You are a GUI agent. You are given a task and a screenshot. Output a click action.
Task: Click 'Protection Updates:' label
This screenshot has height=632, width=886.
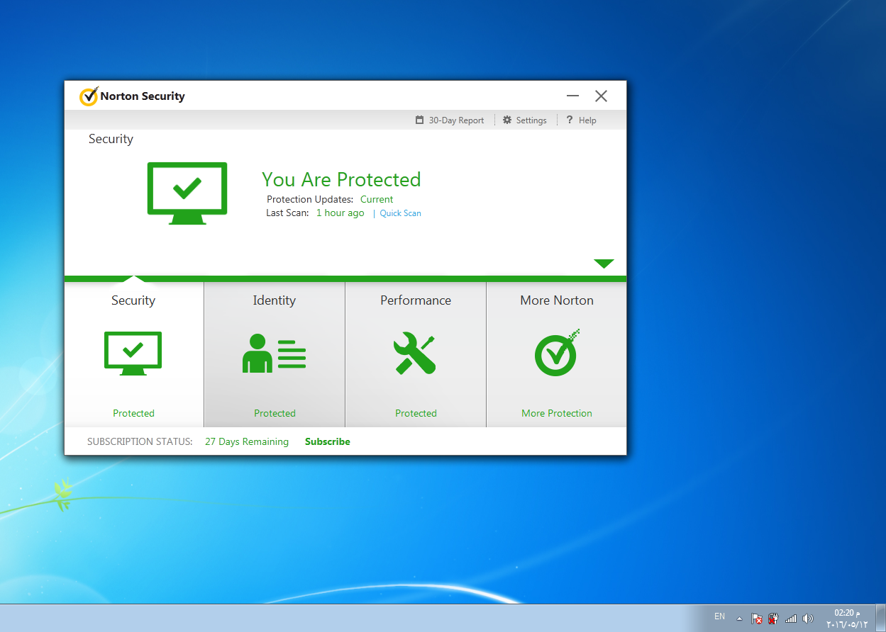click(x=310, y=199)
